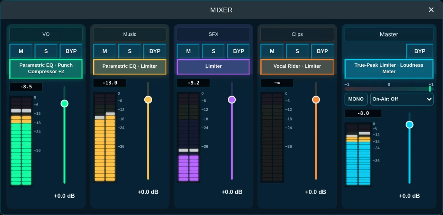The width and height of the screenshot is (443, 215).
Task: Bypass effects on VO channel
Action: click(x=71, y=51)
